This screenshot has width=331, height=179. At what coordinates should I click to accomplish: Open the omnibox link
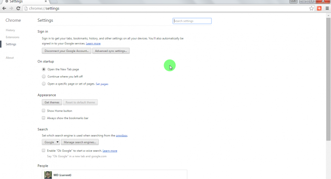(122, 136)
